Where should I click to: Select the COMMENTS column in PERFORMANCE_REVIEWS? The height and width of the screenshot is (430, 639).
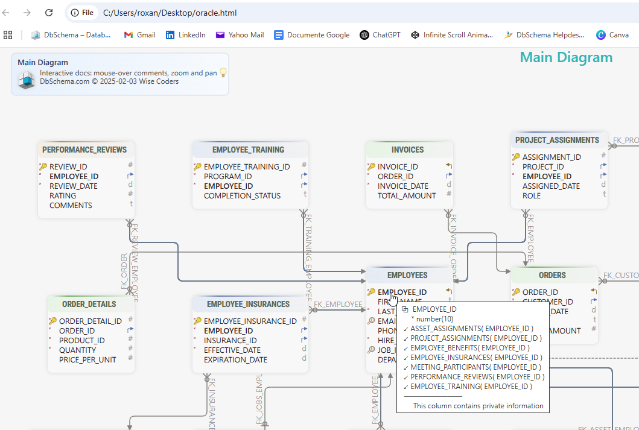[71, 206]
